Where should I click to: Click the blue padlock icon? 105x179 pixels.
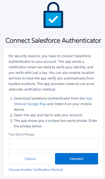point(53,15)
